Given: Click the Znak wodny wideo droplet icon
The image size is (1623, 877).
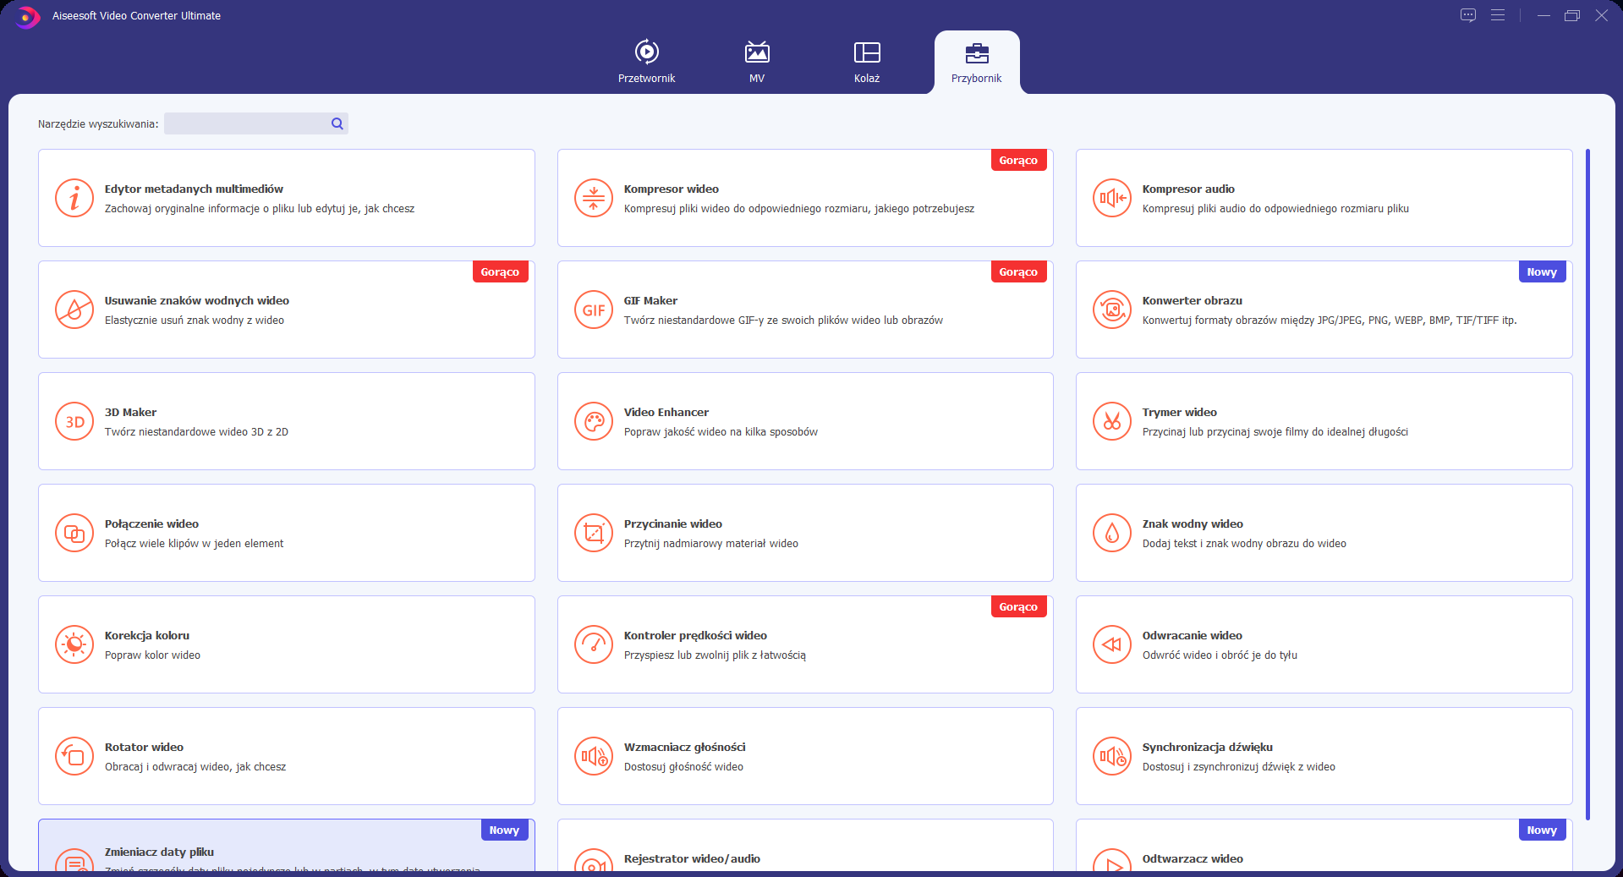Looking at the screenshot, I should click(1112, 533).
